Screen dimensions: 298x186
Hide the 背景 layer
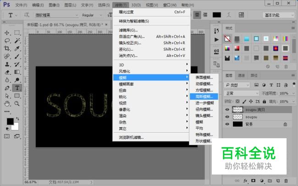[227, 124]
